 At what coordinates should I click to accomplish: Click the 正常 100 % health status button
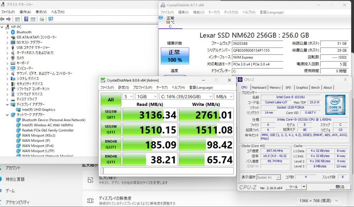click(175, 56)
